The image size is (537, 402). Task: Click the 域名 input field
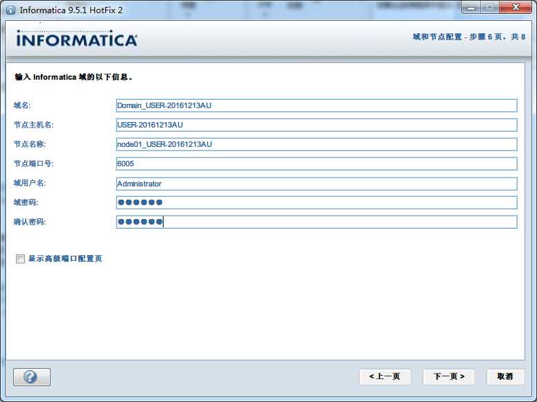click(x=317, y=105)
